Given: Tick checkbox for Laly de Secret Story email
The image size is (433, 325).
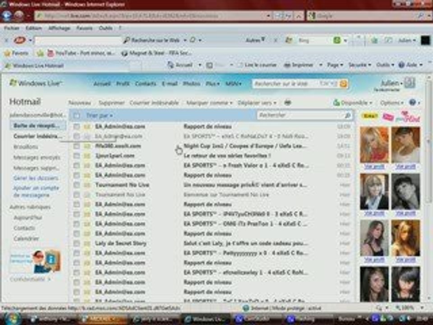Looking at the screenshot, I should (x=77, y=243).
